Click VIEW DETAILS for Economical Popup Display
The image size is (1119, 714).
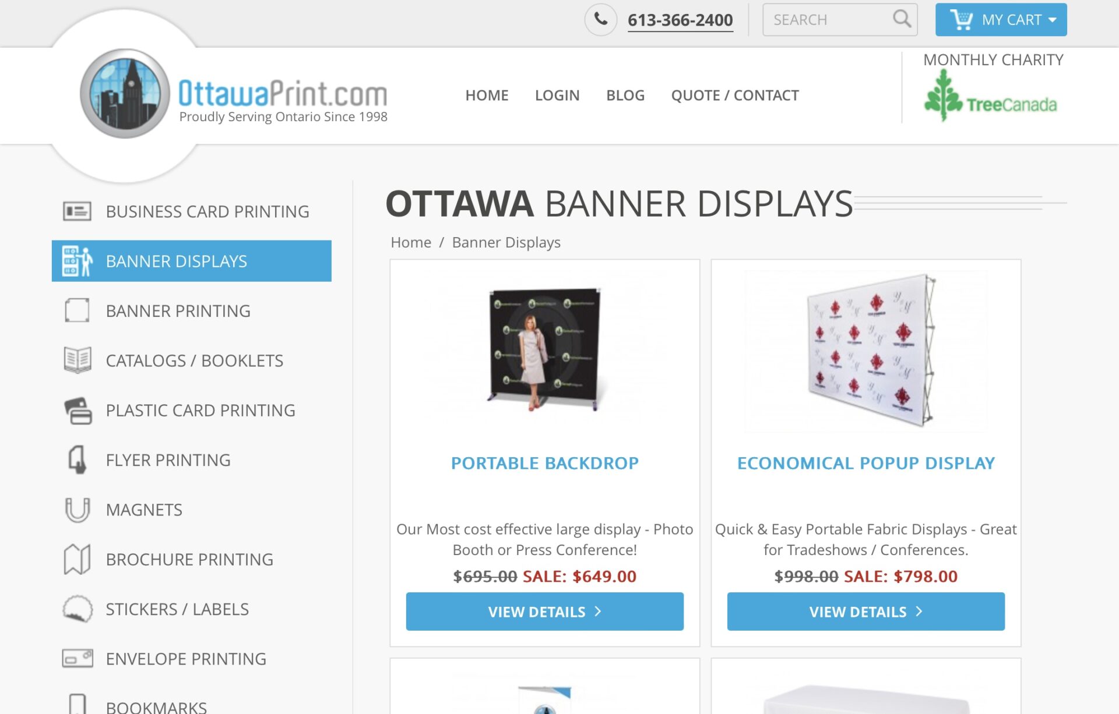click(865, 611)
